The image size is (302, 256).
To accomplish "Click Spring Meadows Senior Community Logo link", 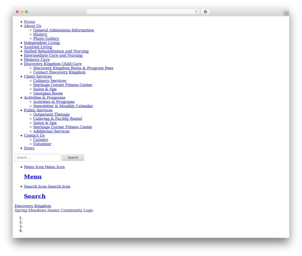I will tap(54, 210).
